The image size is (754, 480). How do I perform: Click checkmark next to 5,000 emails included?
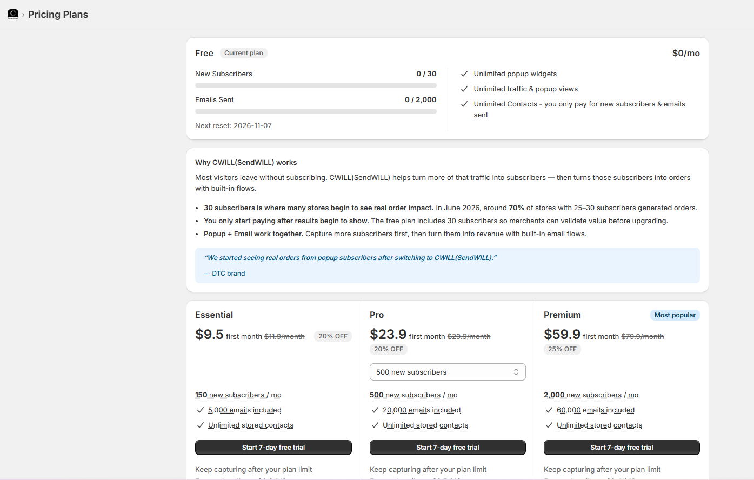point(201,410)
